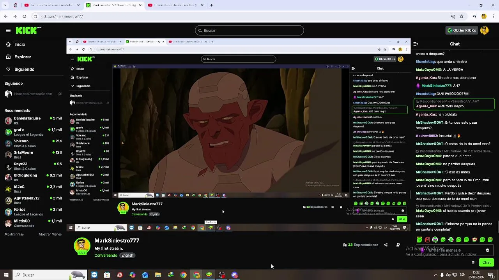Screen dimensions: 499x280
Task: Open the Kick profile avatar menu
Action: (485, 30)
